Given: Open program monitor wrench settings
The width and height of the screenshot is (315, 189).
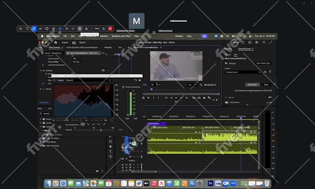Looking at the screenshot, I should click(x=201, y=85).
